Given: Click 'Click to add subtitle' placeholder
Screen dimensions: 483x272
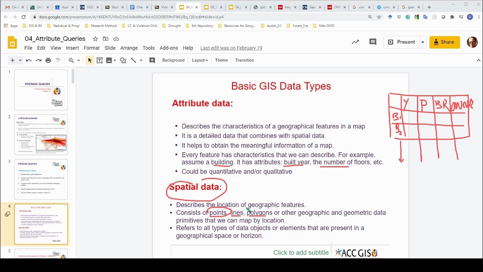Looking at the screenshot, I should click(301, 253).
